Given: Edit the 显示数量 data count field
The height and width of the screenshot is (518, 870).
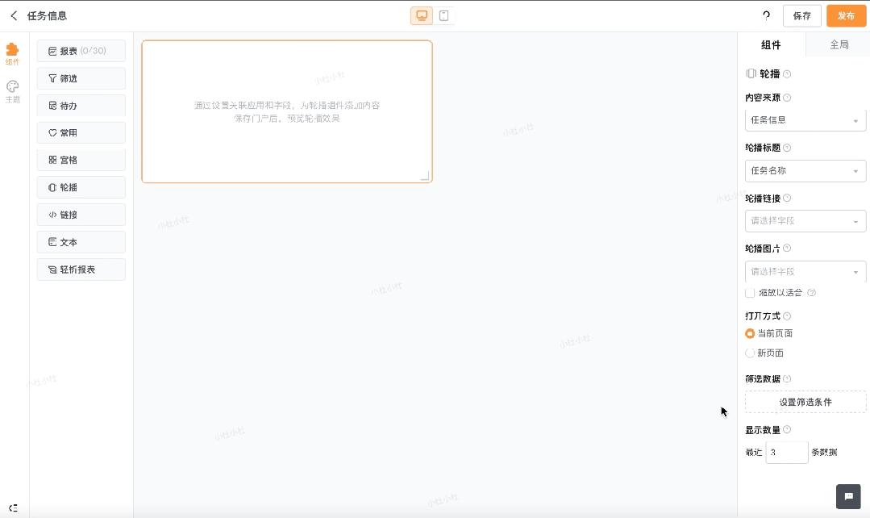Looking at the screenshot, I should 786,452.
